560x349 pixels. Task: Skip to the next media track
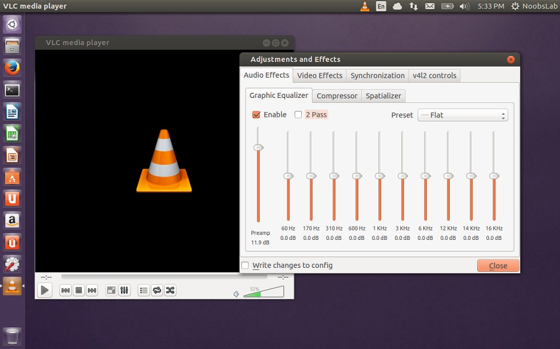click(x=92, y=290)
